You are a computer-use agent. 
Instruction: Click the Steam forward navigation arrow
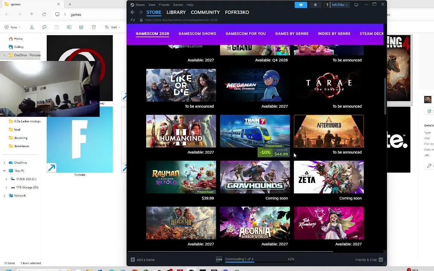141,12
